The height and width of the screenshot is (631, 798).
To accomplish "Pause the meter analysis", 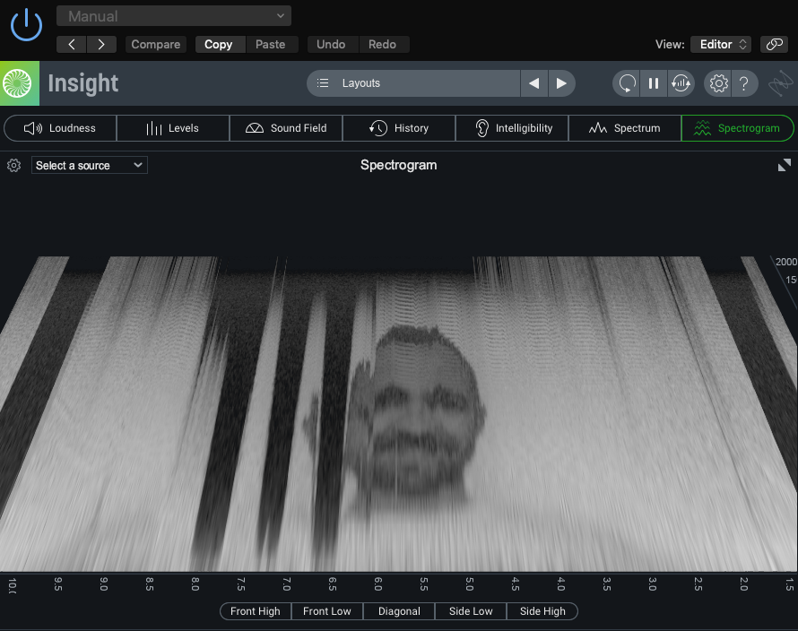I will coord(654,83).
